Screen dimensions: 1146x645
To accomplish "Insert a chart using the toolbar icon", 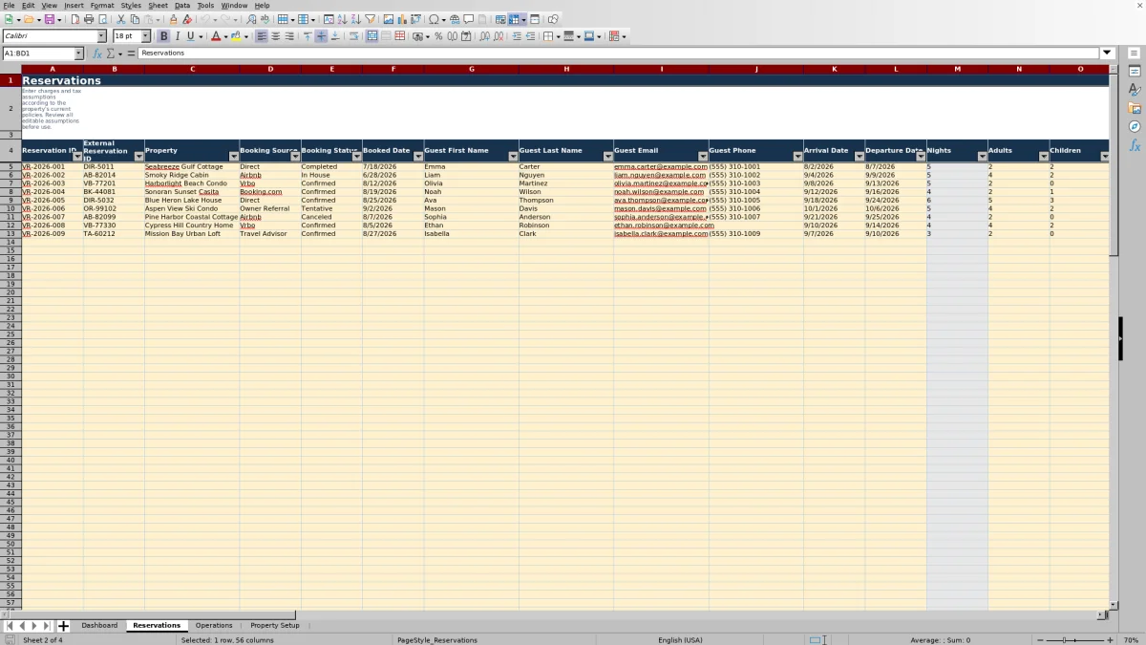I will 401,19.
